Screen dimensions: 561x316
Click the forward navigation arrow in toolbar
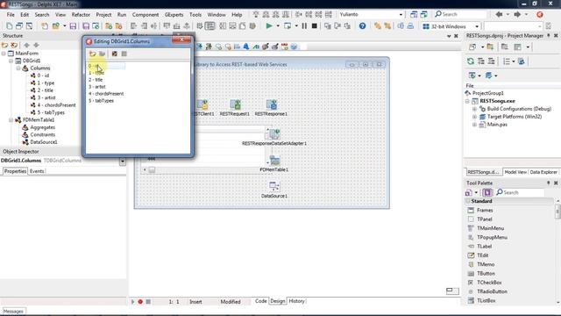[517, 14]
